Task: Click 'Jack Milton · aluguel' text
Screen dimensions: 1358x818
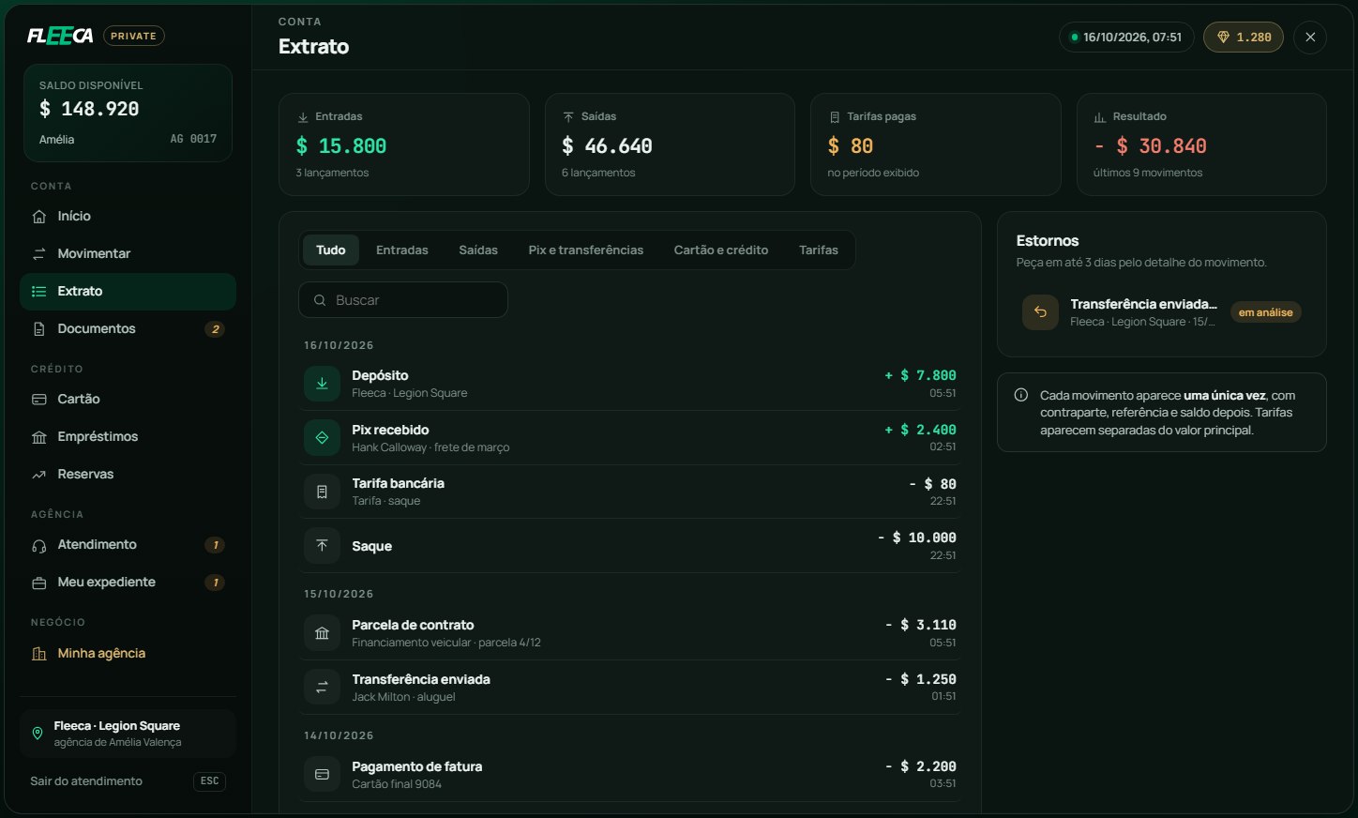Action: [x=403, y=697]
